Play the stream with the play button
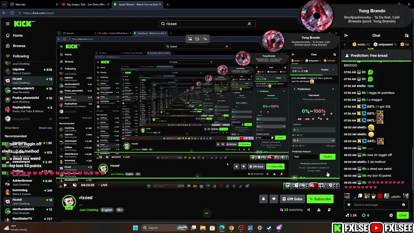The height and width of the screenshot is (233, 414). 65,185
